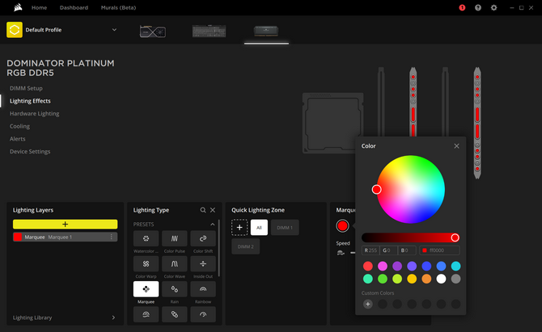The width and height of the screenshot is (542, 332).
Task: Pick the gray preset color swatch
Action: [x=455, y=279]
